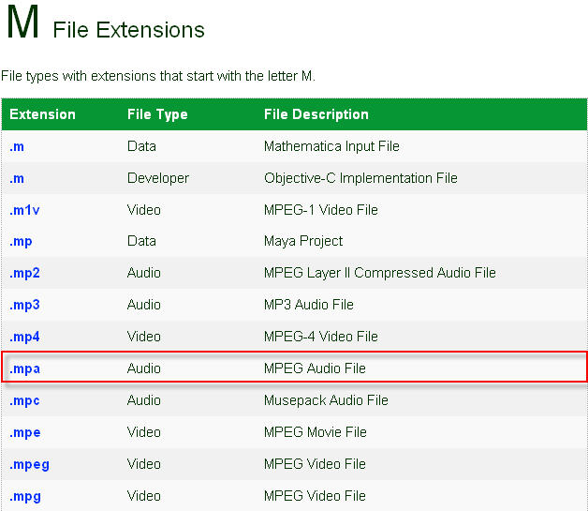This screenshot has height=511, width=588.
Task: Click the .mp4 extension link
Action: 24,338
